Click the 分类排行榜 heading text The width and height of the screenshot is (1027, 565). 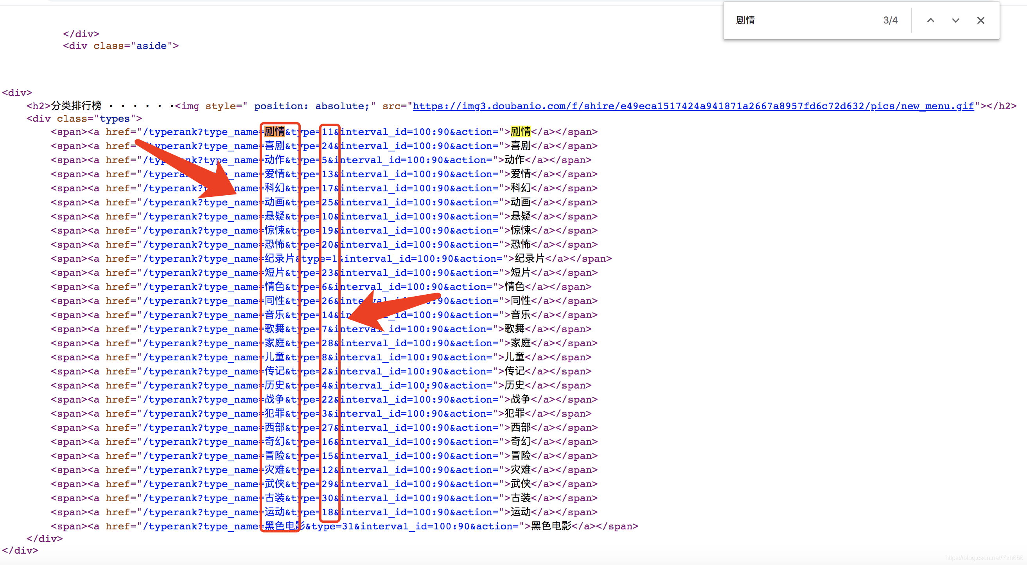76,106
